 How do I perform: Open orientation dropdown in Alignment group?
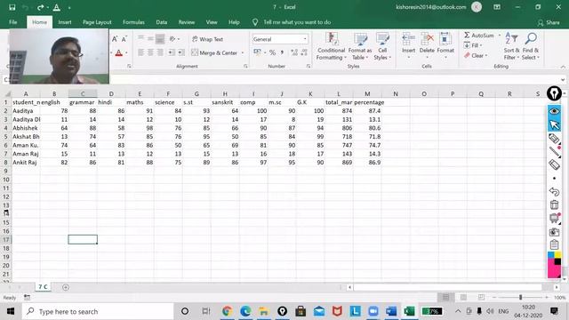click(174, 39)
